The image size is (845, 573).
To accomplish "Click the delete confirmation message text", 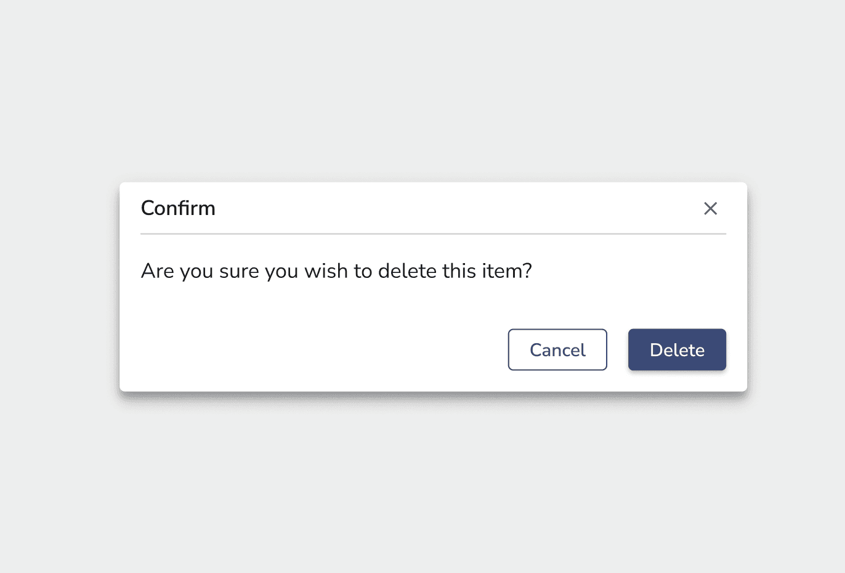I will [x=336, y=271].
